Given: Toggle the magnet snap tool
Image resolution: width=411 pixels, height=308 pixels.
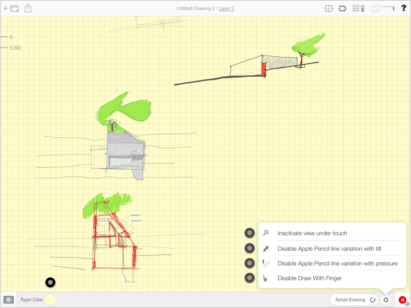Looking at the screenshot, I should (x=342, y=9).
